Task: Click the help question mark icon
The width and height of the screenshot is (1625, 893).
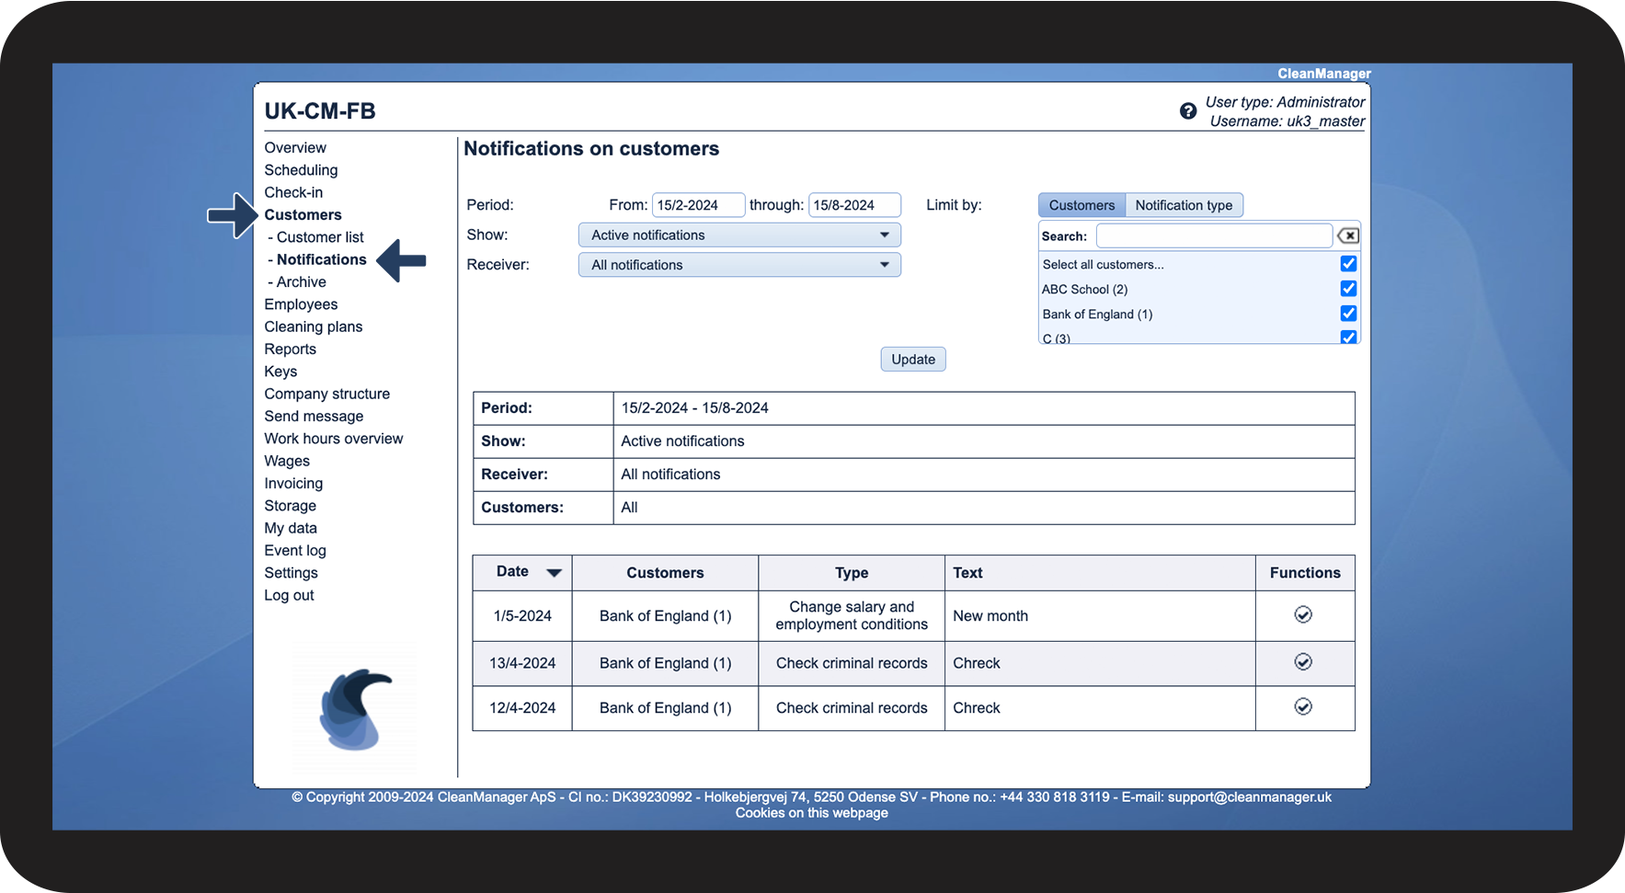Action: point(1188,111)
